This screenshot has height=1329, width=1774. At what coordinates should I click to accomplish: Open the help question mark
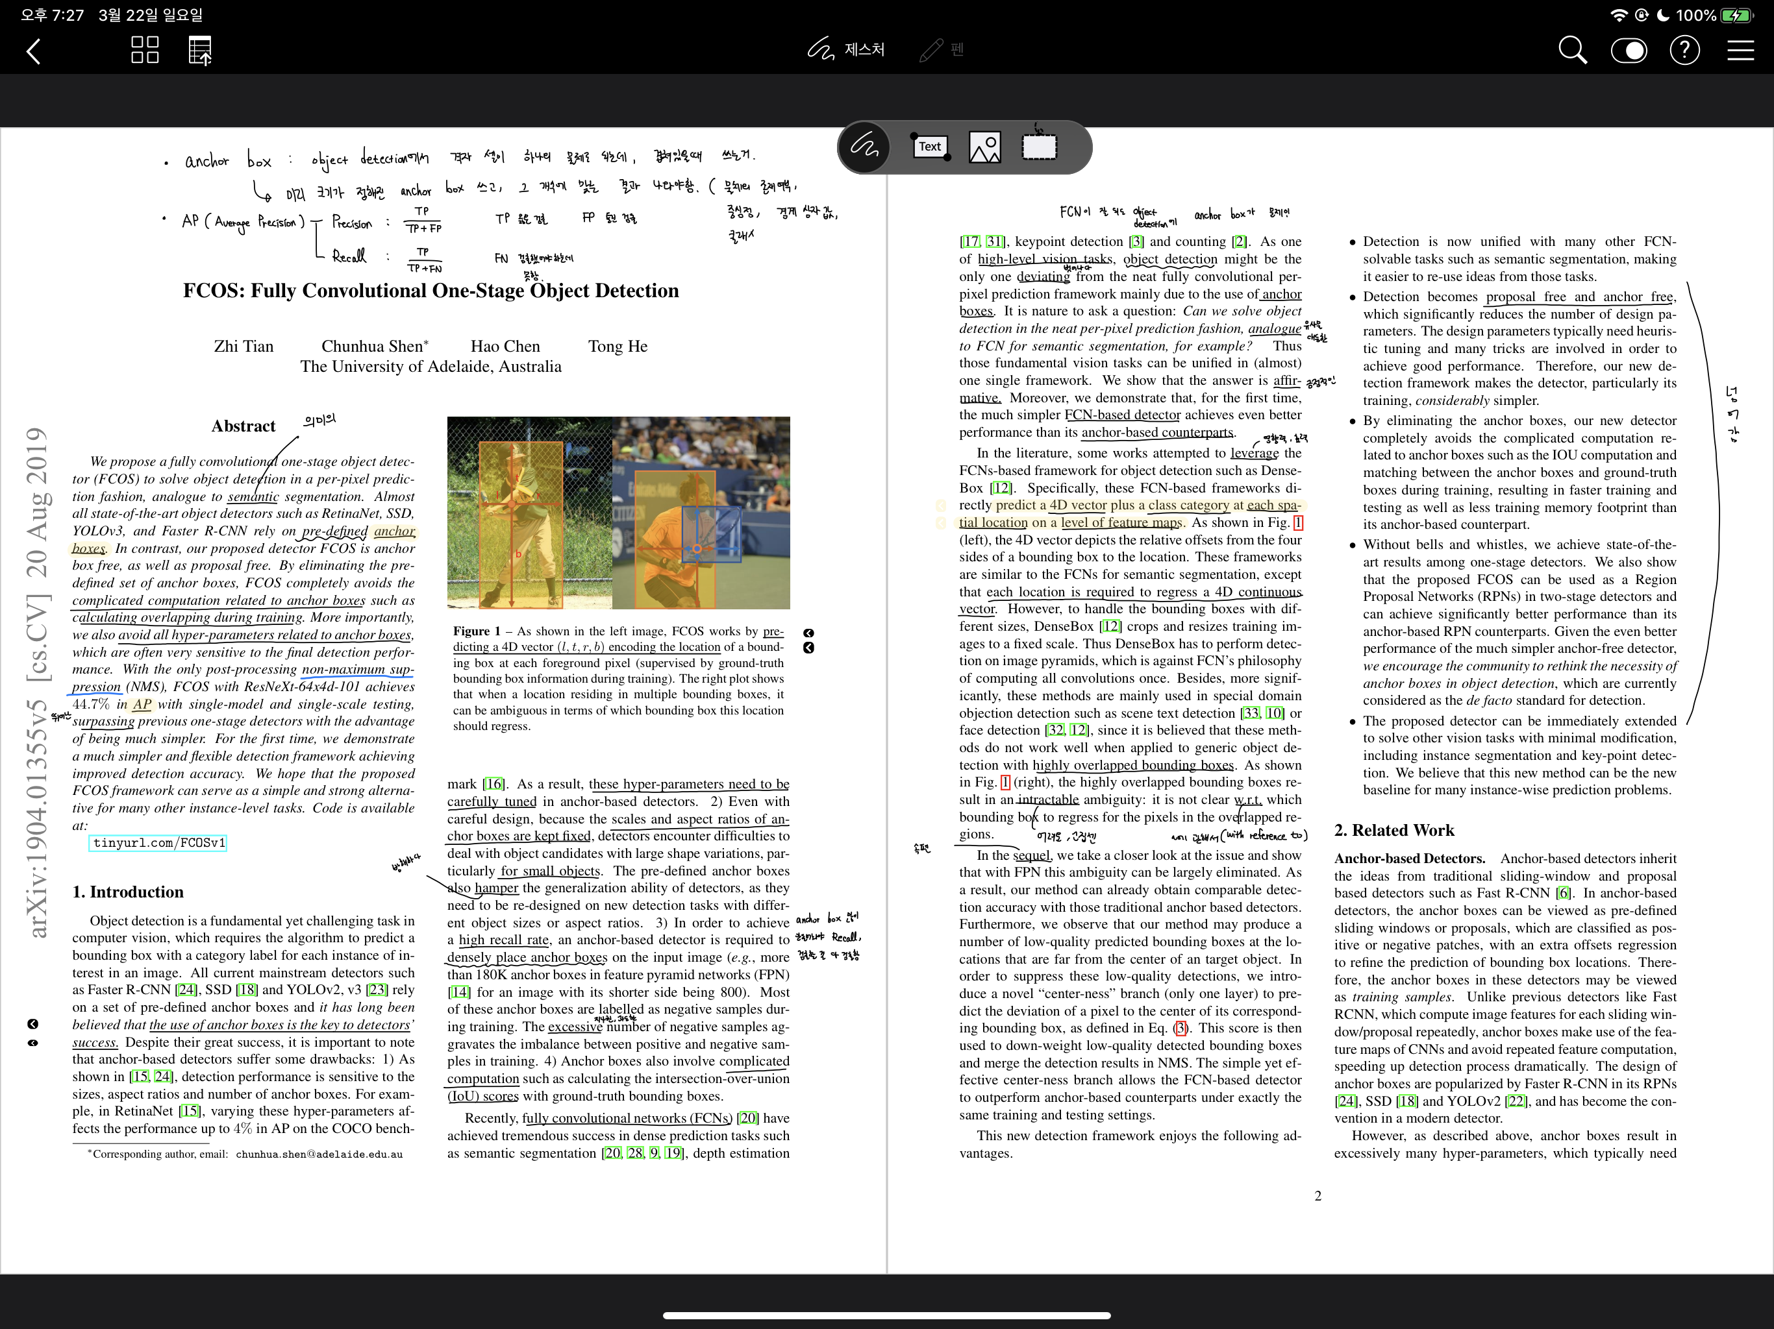tap(1684, 51)
